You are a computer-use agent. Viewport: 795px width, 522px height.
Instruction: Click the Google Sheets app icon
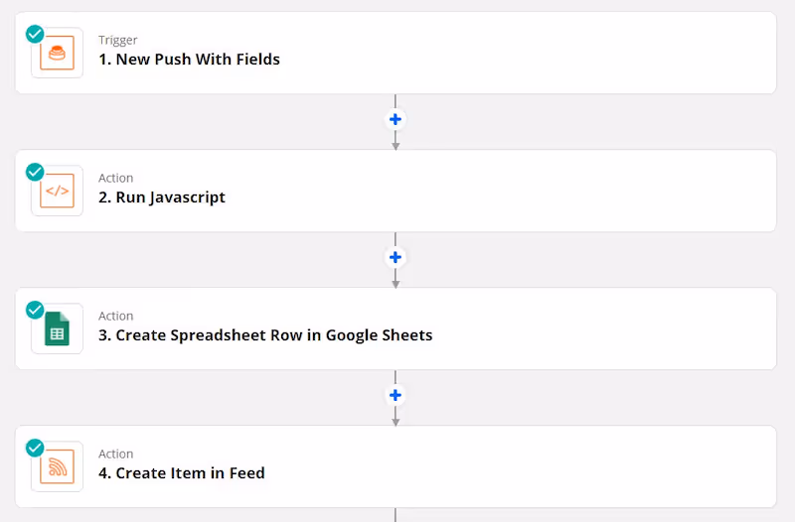58,329
